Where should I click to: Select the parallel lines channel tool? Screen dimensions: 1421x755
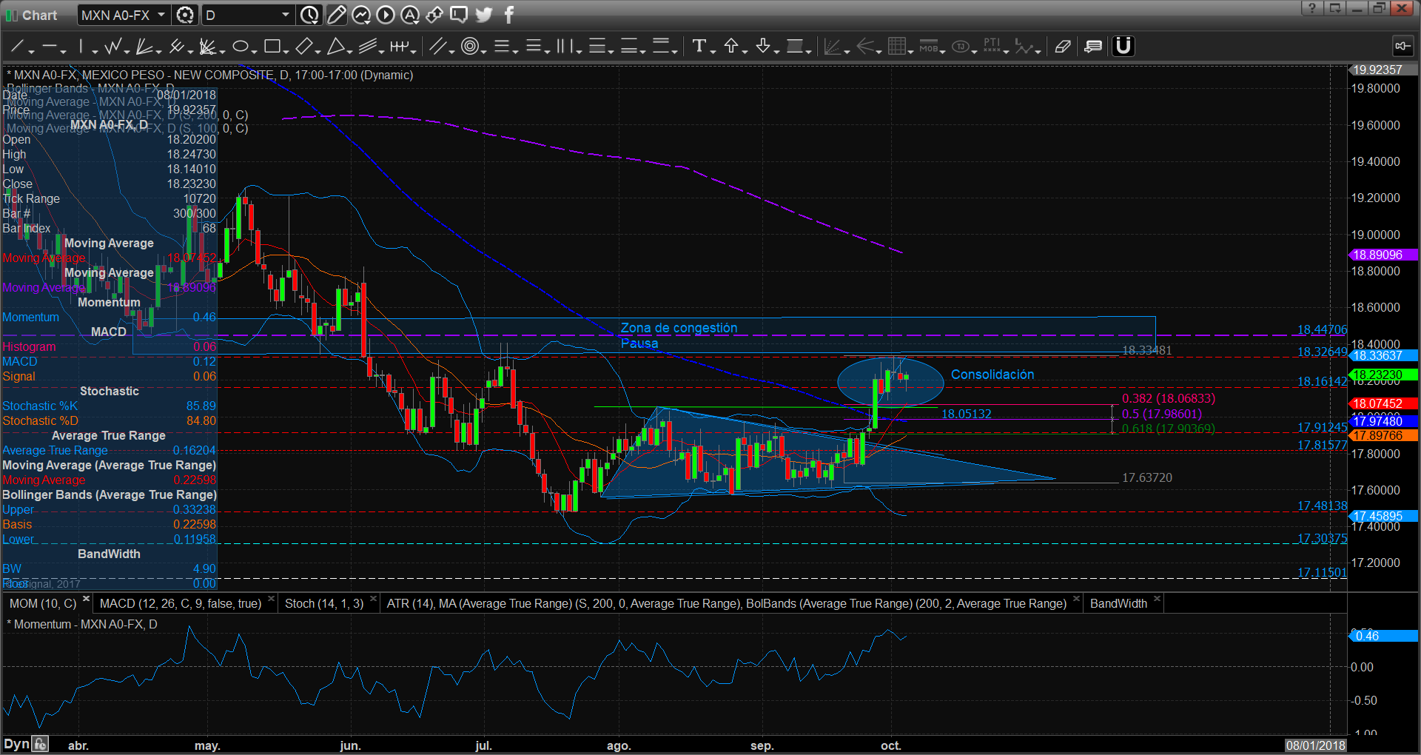click(438, 47)
